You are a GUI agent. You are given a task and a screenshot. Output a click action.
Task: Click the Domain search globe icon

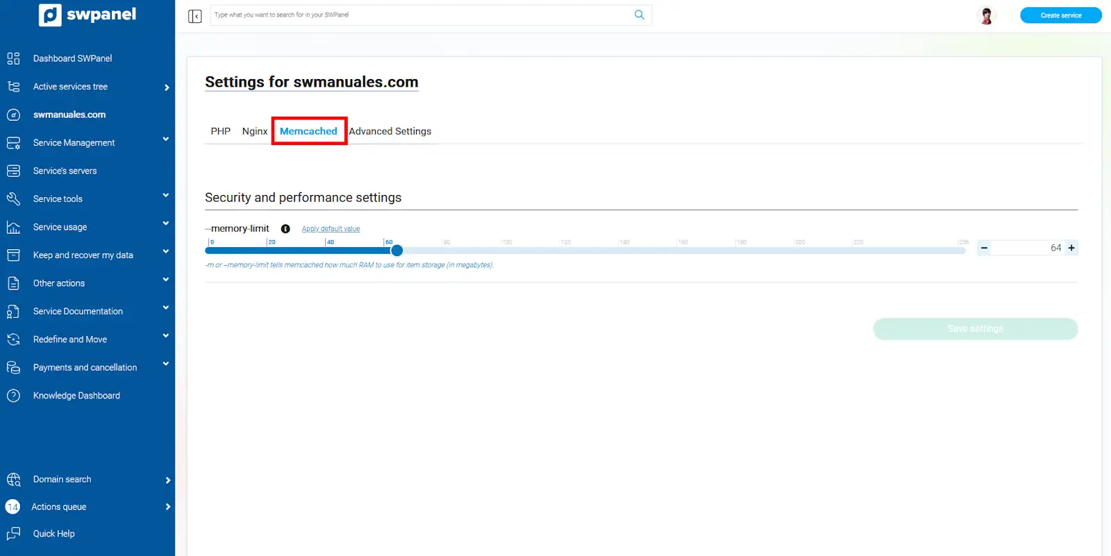click(x=13, y=480)
